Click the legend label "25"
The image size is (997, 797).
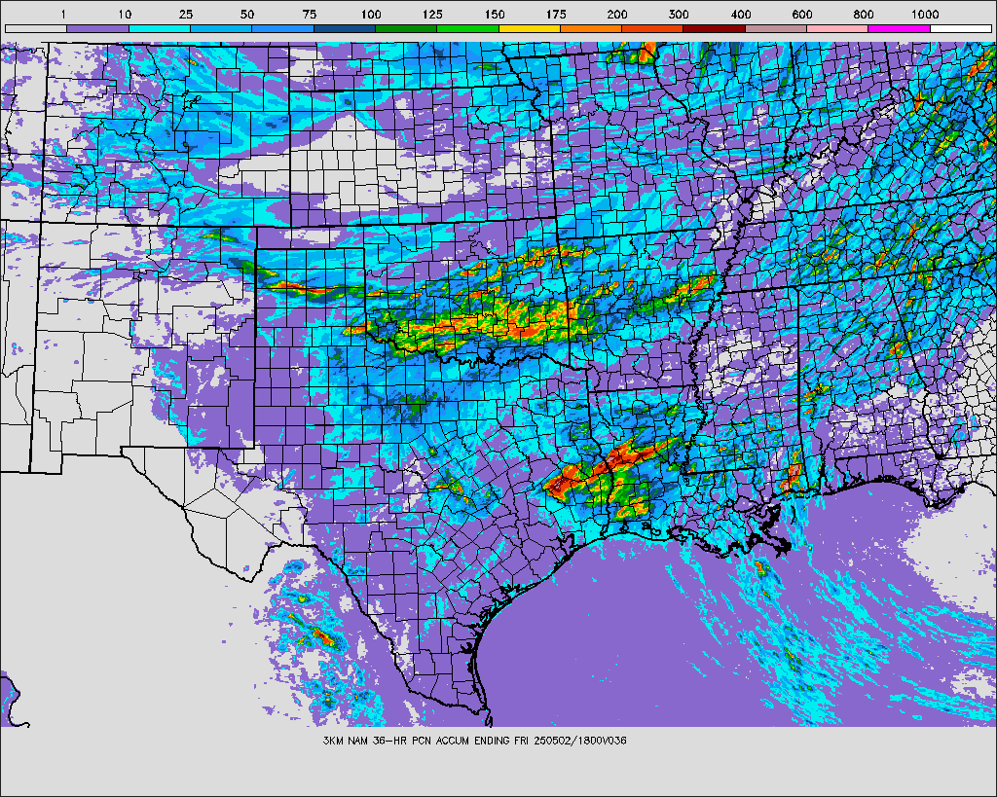[x=186, y=15]
